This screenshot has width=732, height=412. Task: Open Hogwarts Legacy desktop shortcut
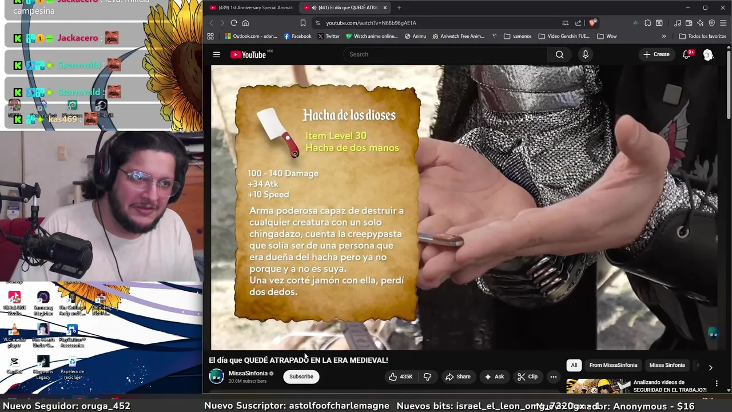coord(43,368)
